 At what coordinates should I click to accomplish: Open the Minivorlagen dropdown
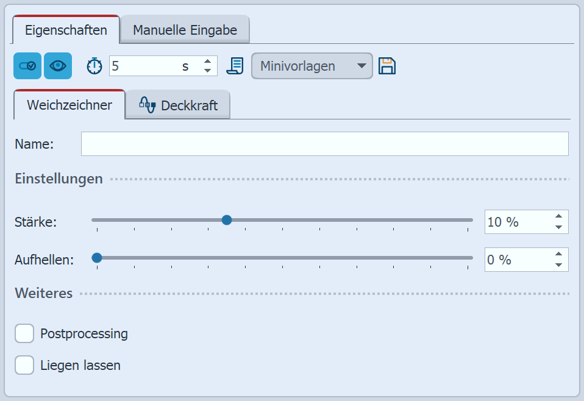312,66
